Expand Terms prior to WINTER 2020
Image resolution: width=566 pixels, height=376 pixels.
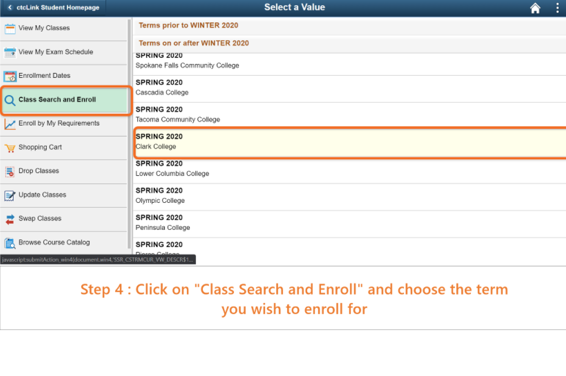[x=188, y=25]
